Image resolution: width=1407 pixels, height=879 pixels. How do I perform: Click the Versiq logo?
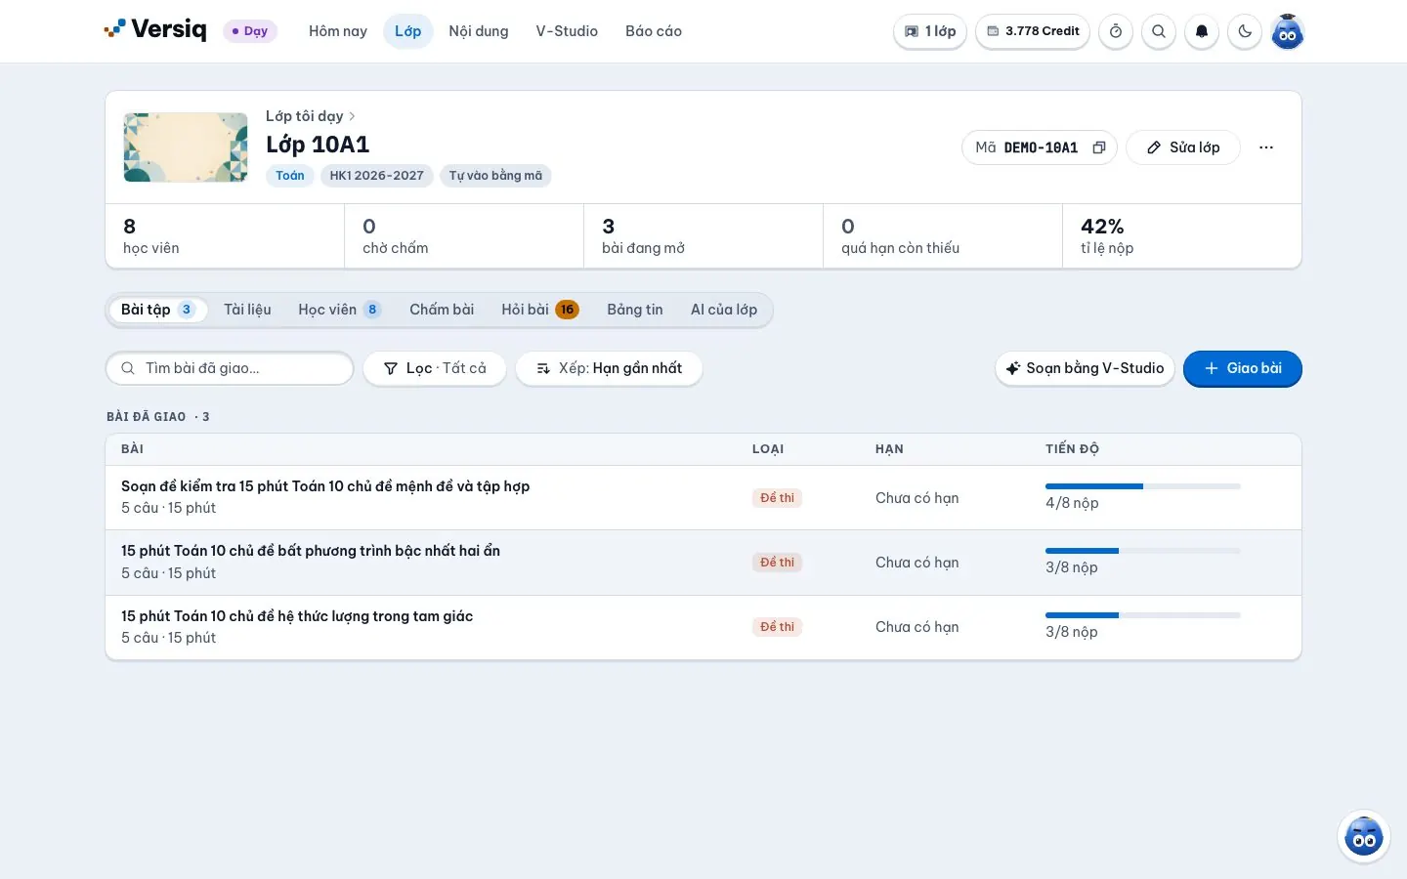click(x=155, y=30)
